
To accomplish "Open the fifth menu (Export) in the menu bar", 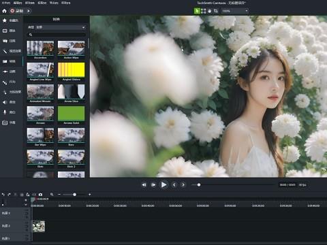I will tap(54, 3).
